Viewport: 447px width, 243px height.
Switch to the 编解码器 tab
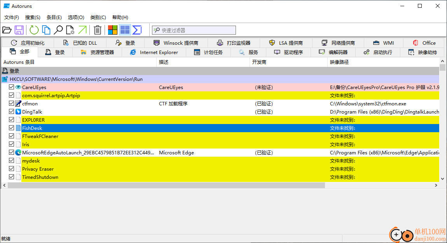333,52
